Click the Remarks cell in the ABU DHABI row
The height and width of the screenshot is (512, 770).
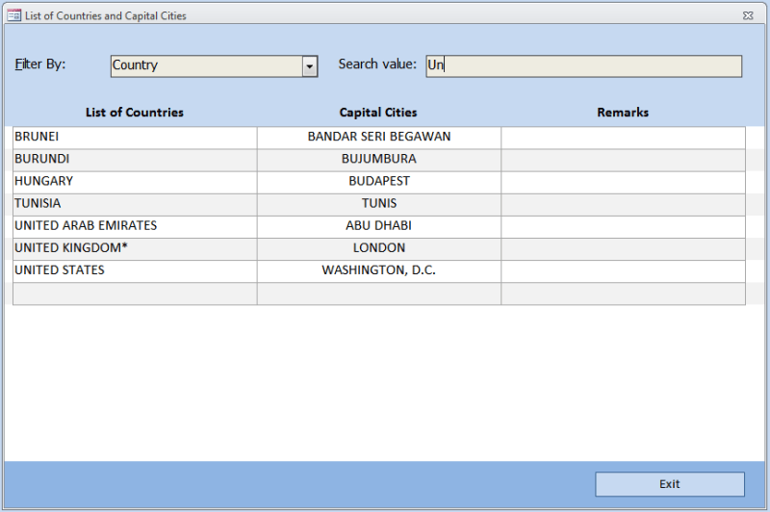click(x=623, y=227)
